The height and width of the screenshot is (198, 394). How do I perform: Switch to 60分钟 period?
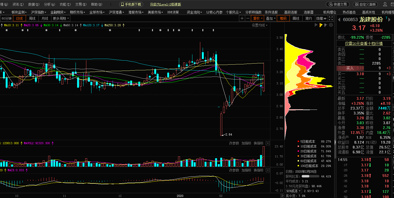(x=6, y=18)
